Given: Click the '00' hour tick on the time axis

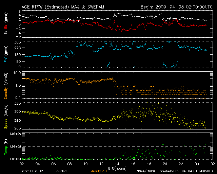Looking at the screenshot, I should (x=197, y=164).
